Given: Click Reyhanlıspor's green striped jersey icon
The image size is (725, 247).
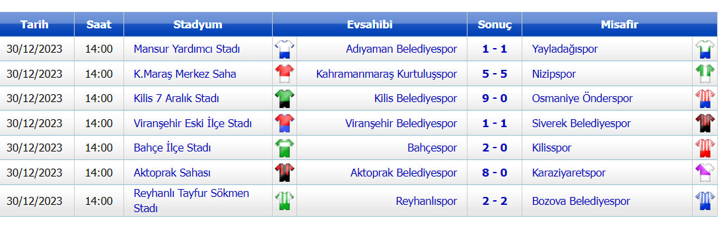Looking at the screenshot, I should (285, 201).
